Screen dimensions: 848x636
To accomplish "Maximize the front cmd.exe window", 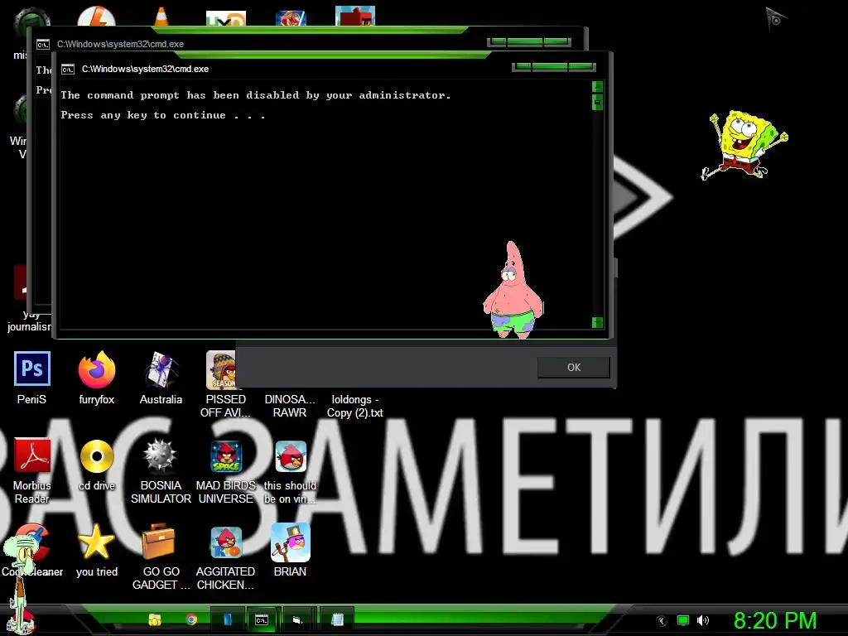I will (550, 66).
